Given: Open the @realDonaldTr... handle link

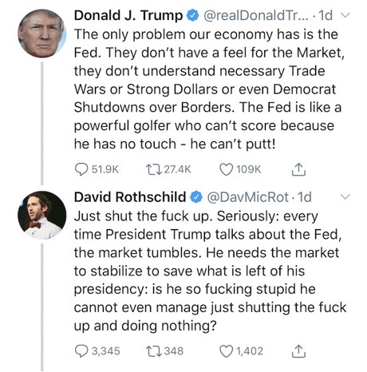Looking at the screenshot, I should click(x=256, y=15).
